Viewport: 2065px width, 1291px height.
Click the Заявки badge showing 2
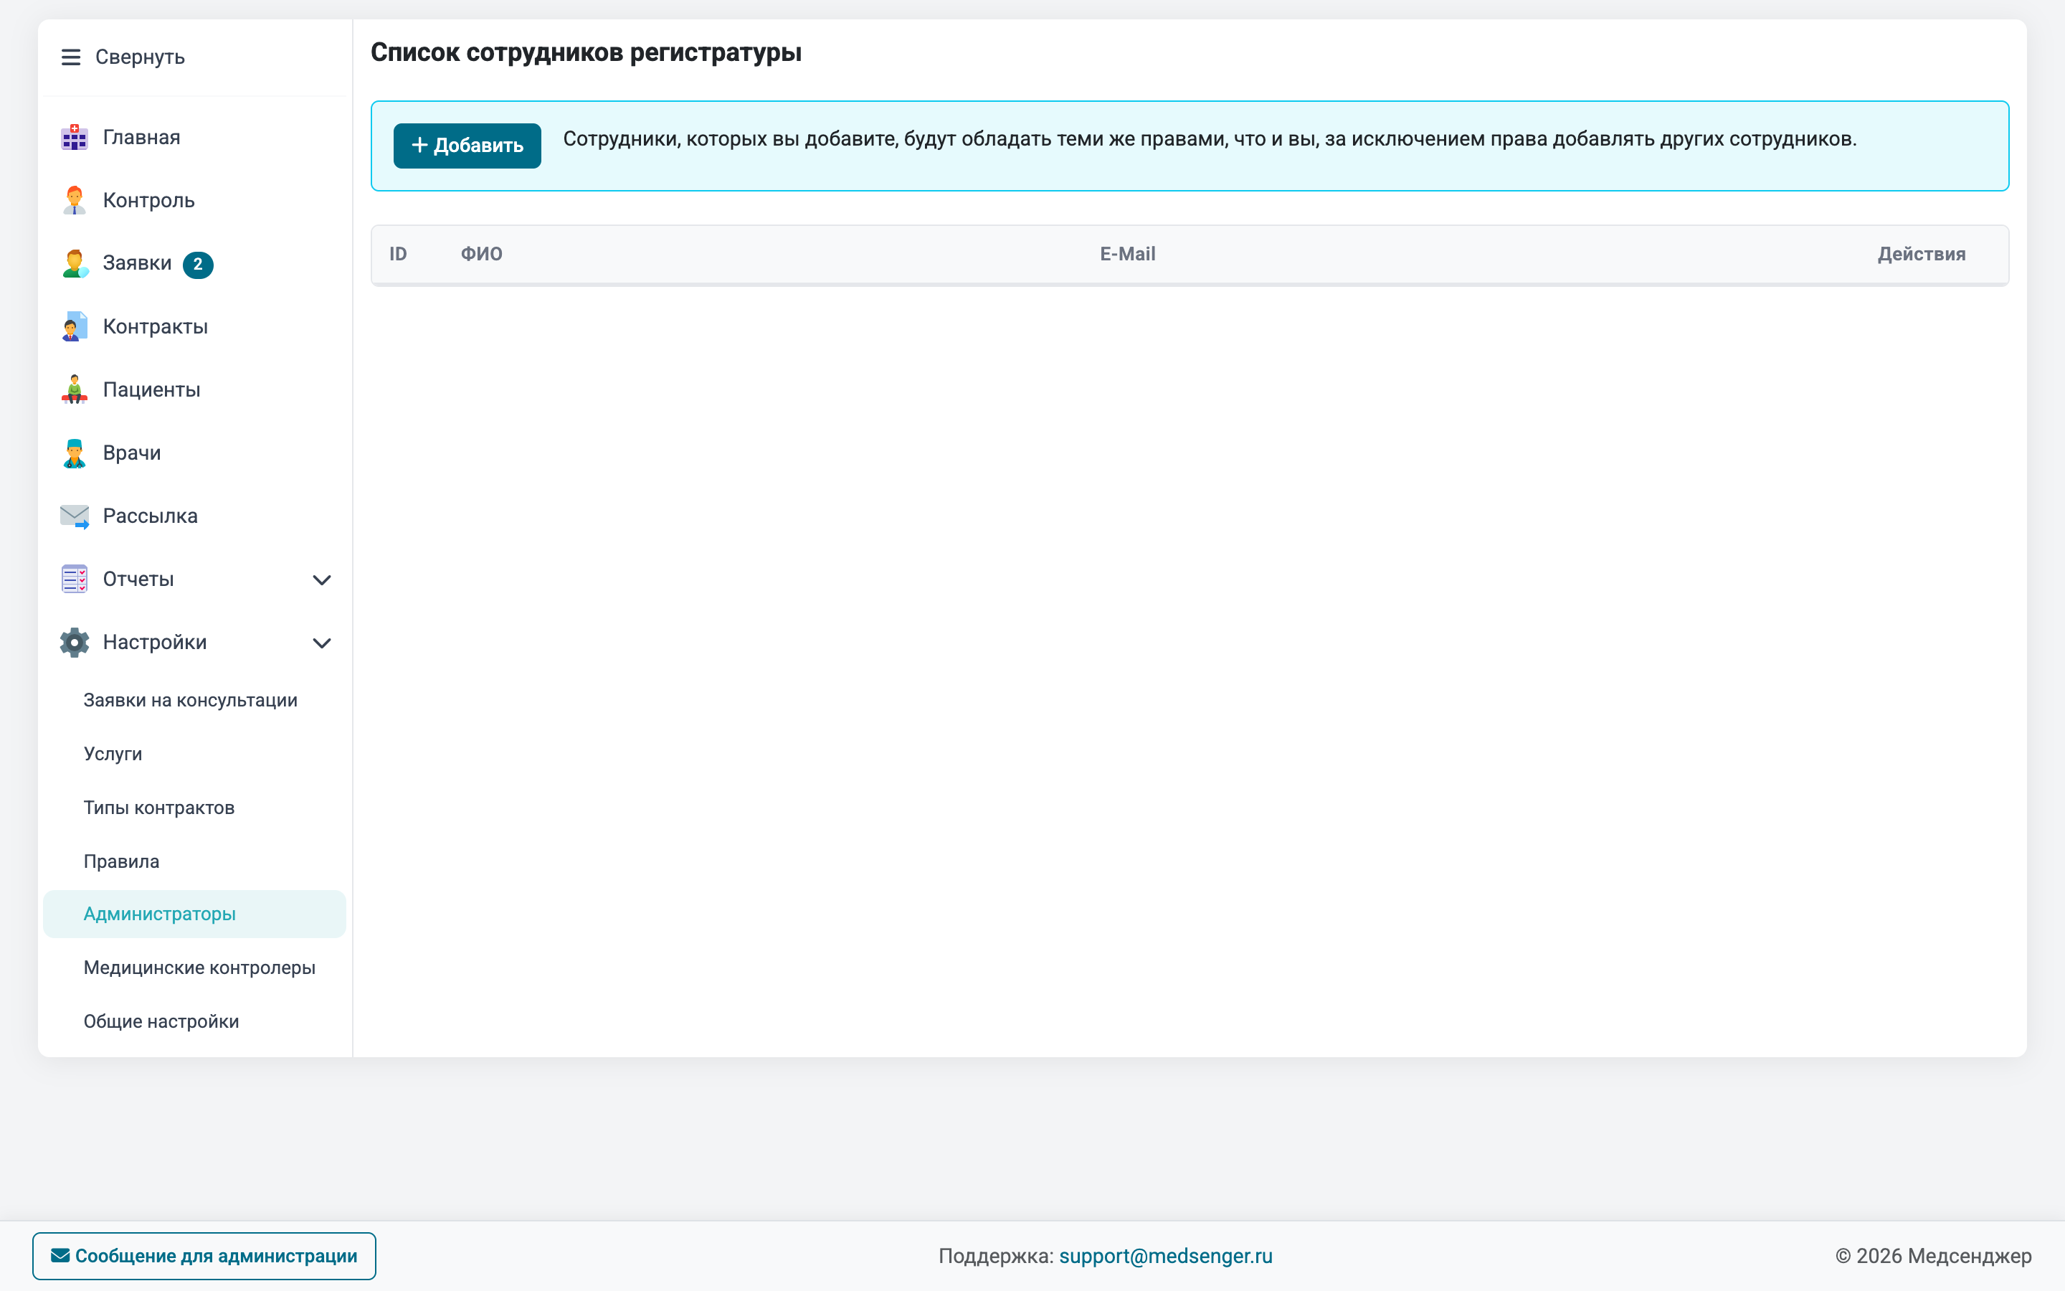198,265
